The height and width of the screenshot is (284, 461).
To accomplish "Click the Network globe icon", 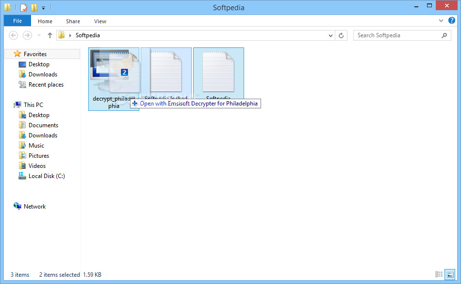I will click(17, 206).
